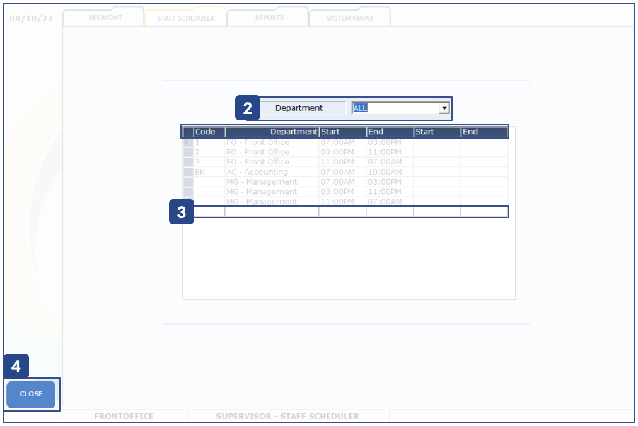This screenshot has width=638, height=426.
Task: Click the first Start column header
Action: (x=342, y=132)
